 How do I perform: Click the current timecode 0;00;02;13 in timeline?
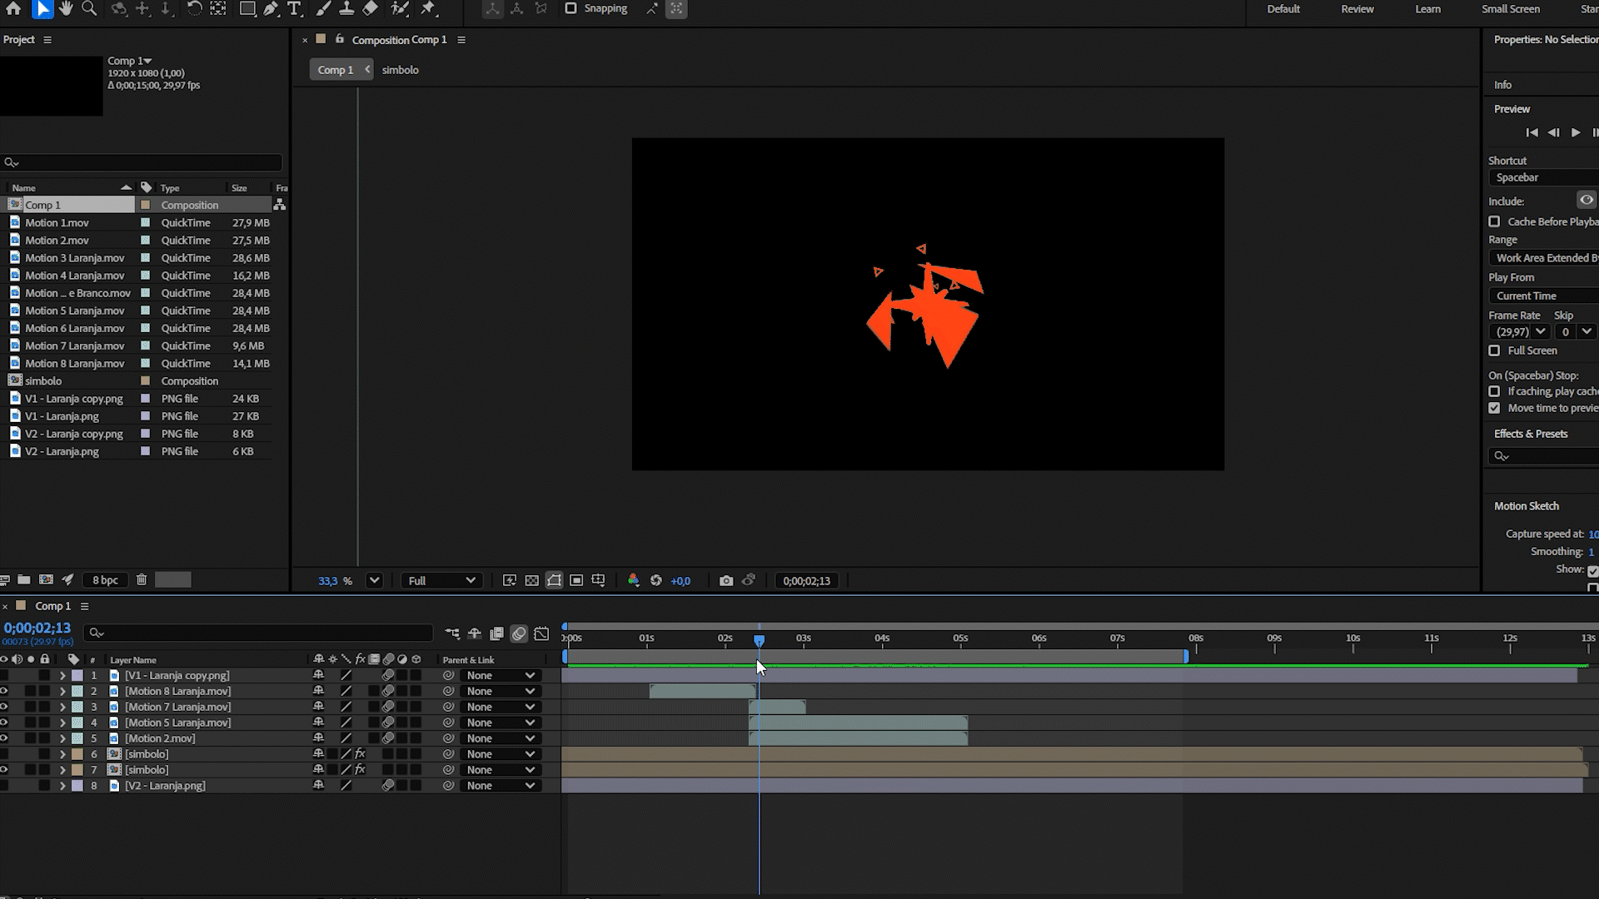tap(37, 628)
